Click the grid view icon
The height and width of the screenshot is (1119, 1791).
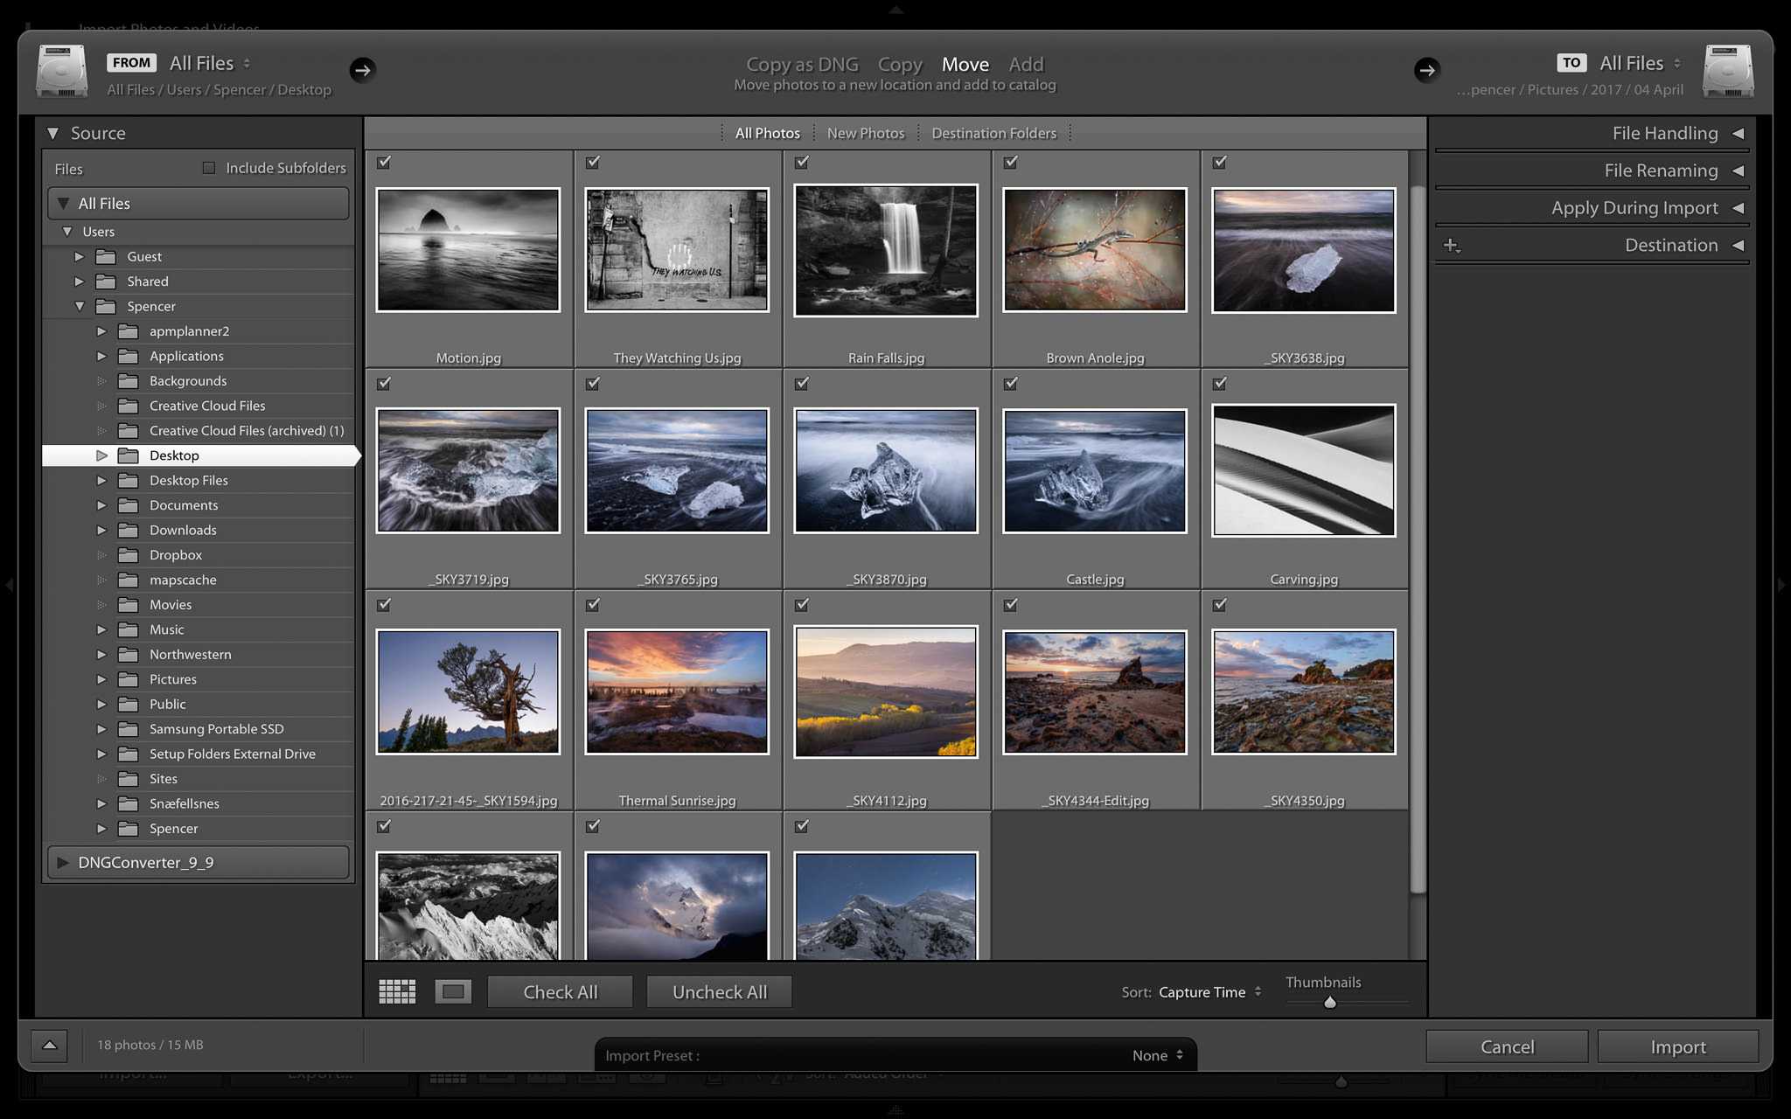click(396, 991)
